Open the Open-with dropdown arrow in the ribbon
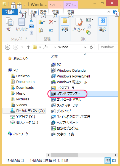The height and width of the screenshot is (166, 120). [92, 20]
